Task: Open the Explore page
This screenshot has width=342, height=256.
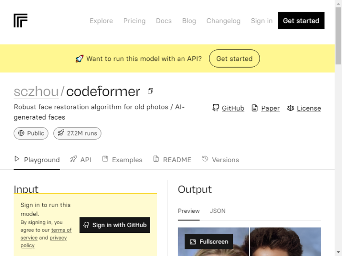Action: coord(101,21)
